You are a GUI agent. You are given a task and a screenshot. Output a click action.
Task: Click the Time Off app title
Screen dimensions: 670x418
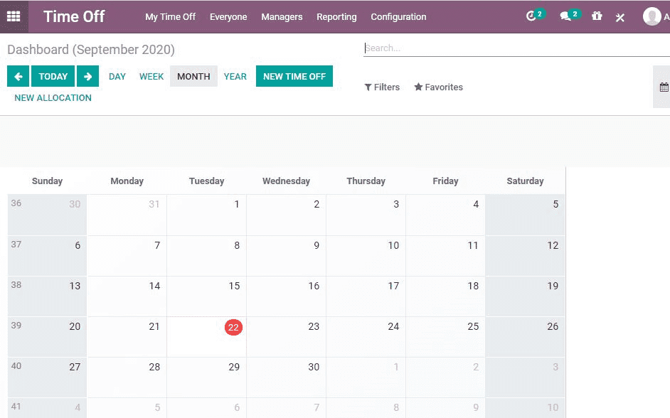coord(74,16)
